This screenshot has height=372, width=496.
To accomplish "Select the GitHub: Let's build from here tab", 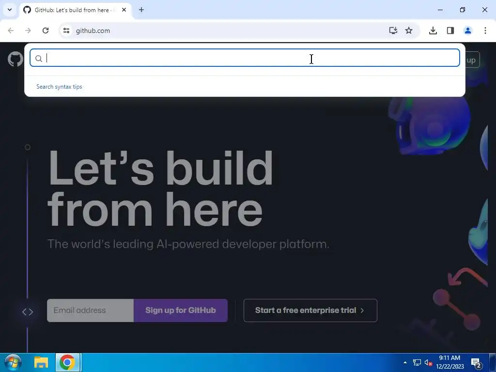I will (x=76, y=10).
